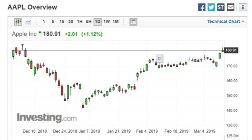Click the Feb 18, 2019 date label
Screen dimensions: 252x140
[x=176, y=131]
